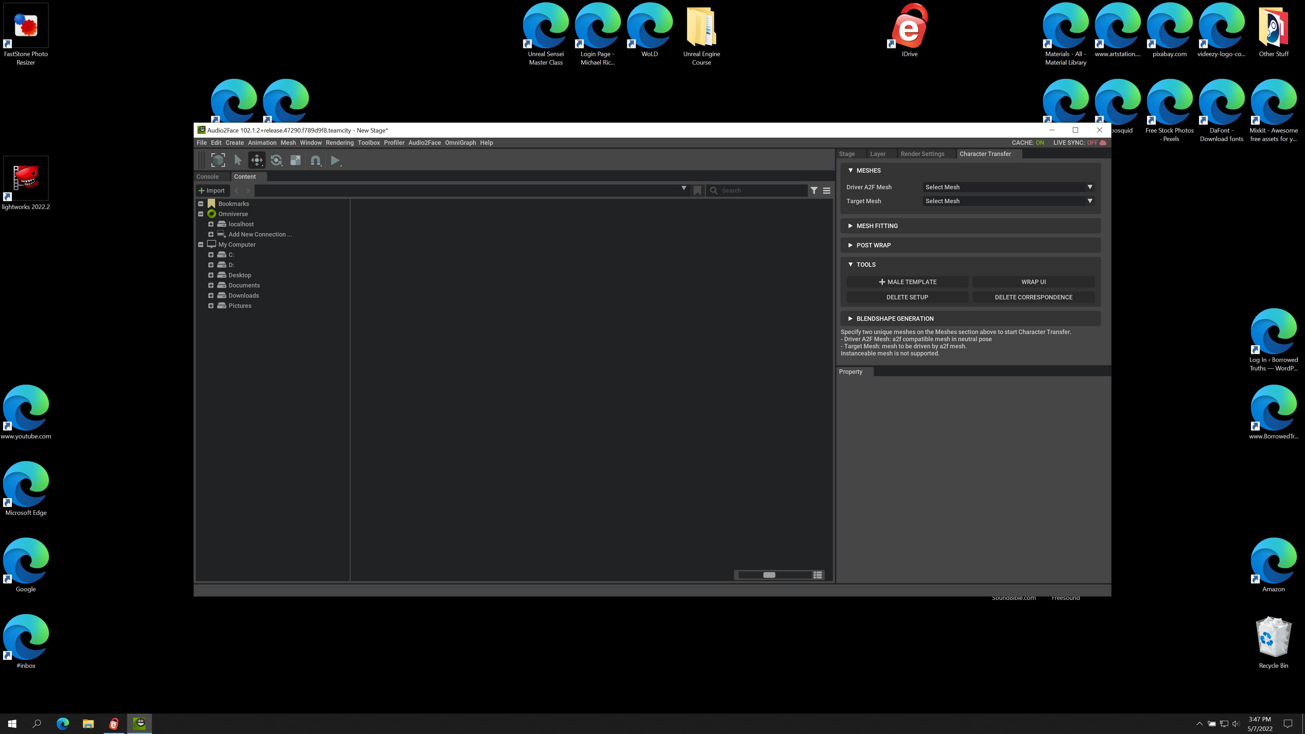The height and width of the screenshot is (734, 1305).
Task: Click the cube selection mode icon
Action: coord(218,161)
